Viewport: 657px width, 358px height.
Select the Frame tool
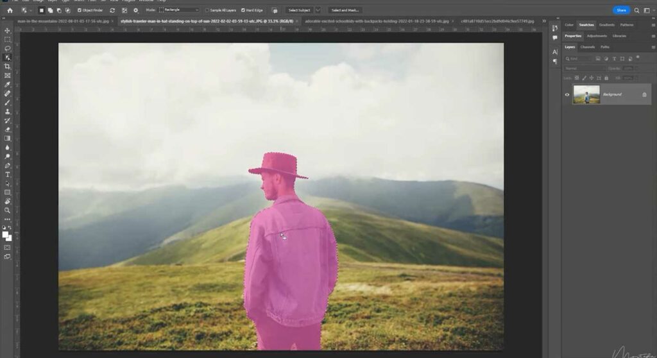click(7, 76)
